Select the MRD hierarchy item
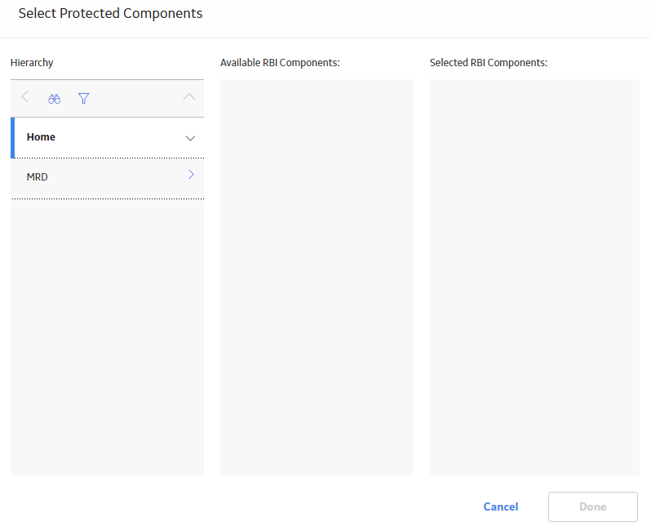This screenshot has width=651, height=531. pyautogui.click(x=107, y=178)
